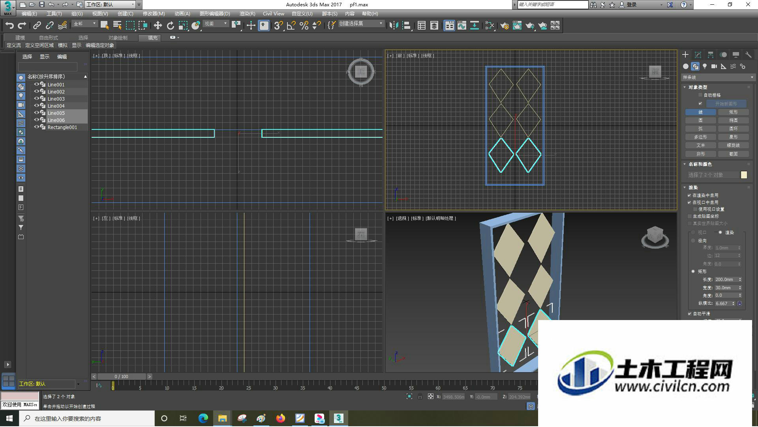Open the Hierarchy panel tab

(x=711, y=55)
